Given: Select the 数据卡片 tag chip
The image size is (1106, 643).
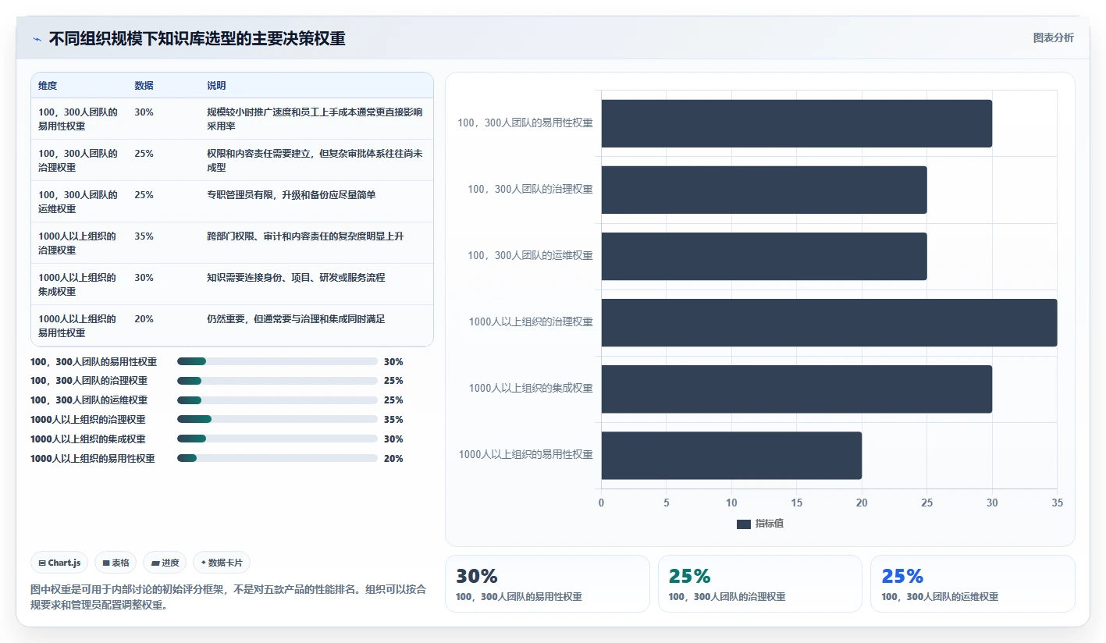Looking at the screenshot, I should 221,563.
